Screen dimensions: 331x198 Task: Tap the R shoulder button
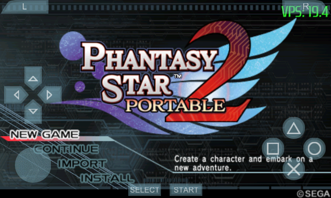[305, 7]
